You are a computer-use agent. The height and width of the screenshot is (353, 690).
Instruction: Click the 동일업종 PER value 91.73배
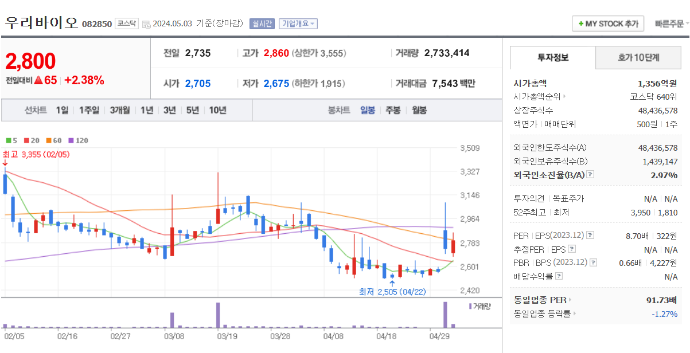click(x=661, y=300)
